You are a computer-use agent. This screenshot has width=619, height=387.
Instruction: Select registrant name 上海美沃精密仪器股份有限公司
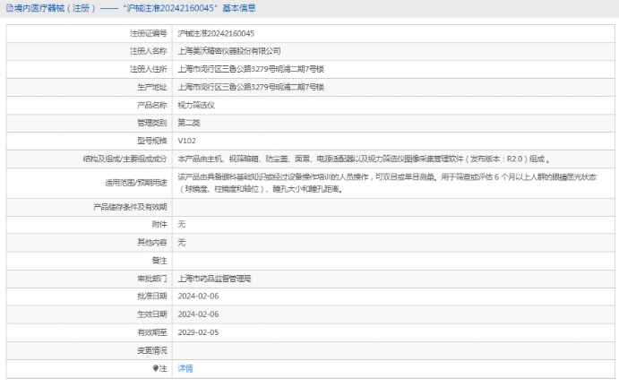click(229, 51)
